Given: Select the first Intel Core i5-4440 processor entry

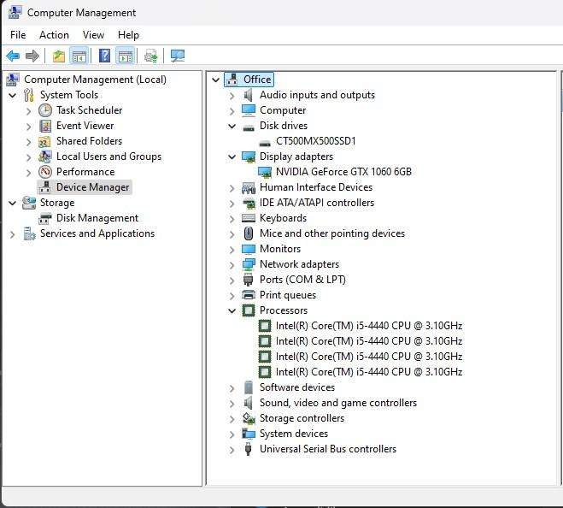Looking at the screenshot, I should coord(369,326).
